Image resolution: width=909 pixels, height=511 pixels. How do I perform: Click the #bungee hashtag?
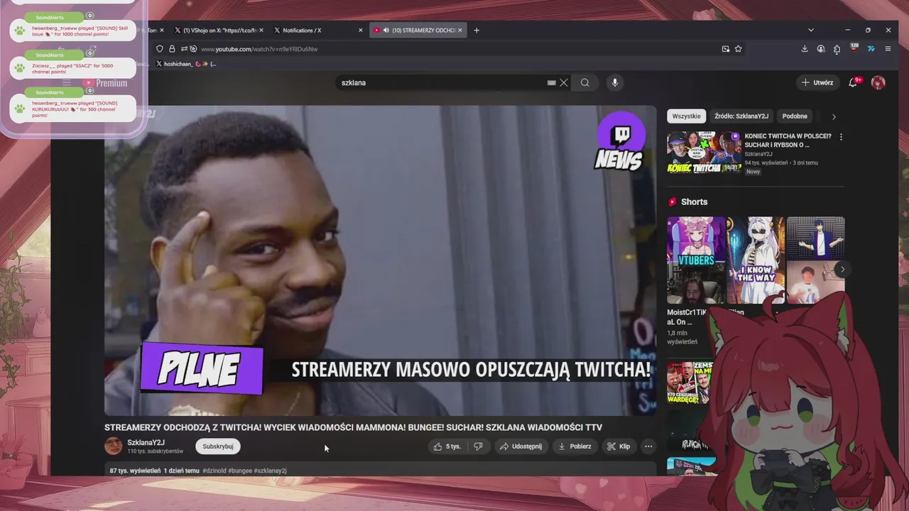(240, 471)
